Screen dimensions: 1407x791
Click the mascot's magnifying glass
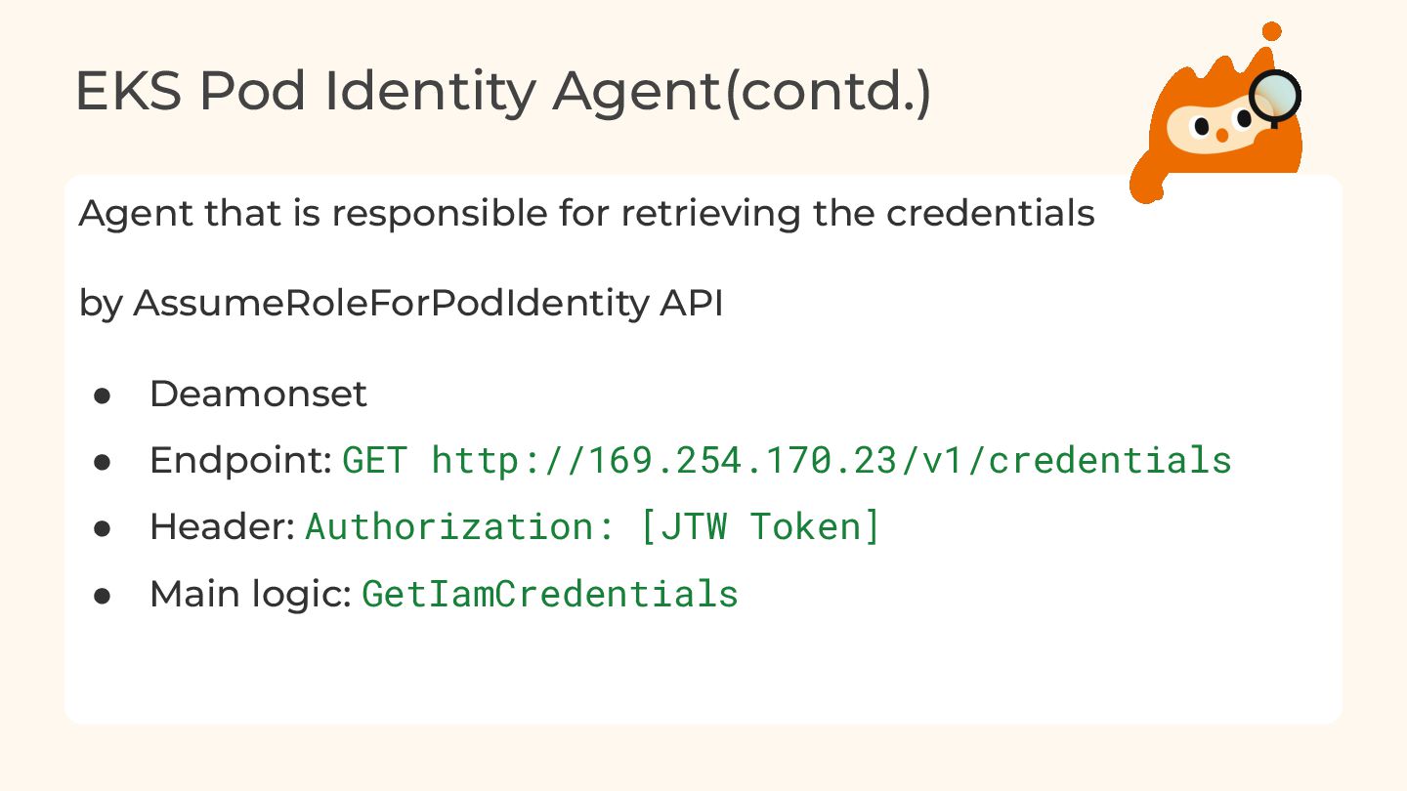pyautogui.click(x=1276, y=96)
